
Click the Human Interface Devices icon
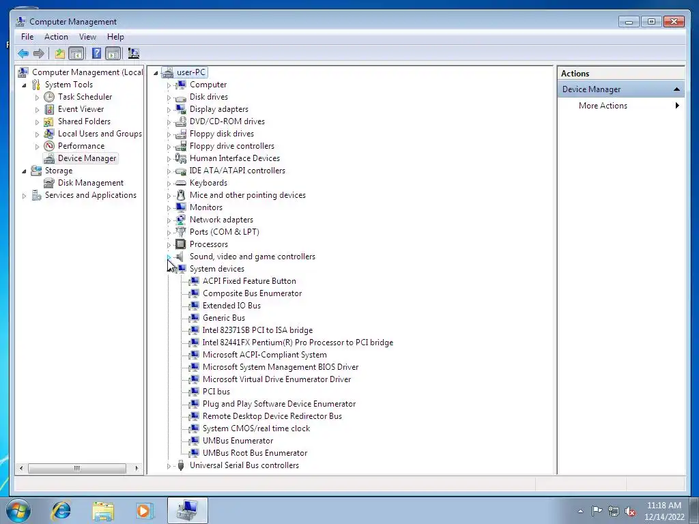(x=180, y=158)
